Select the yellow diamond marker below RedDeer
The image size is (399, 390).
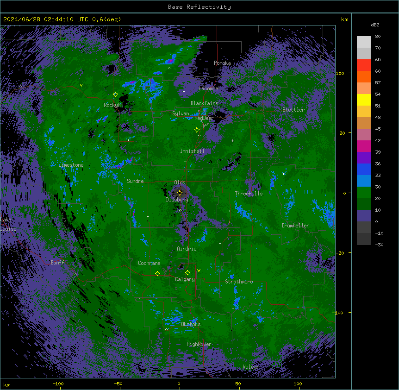197,130
